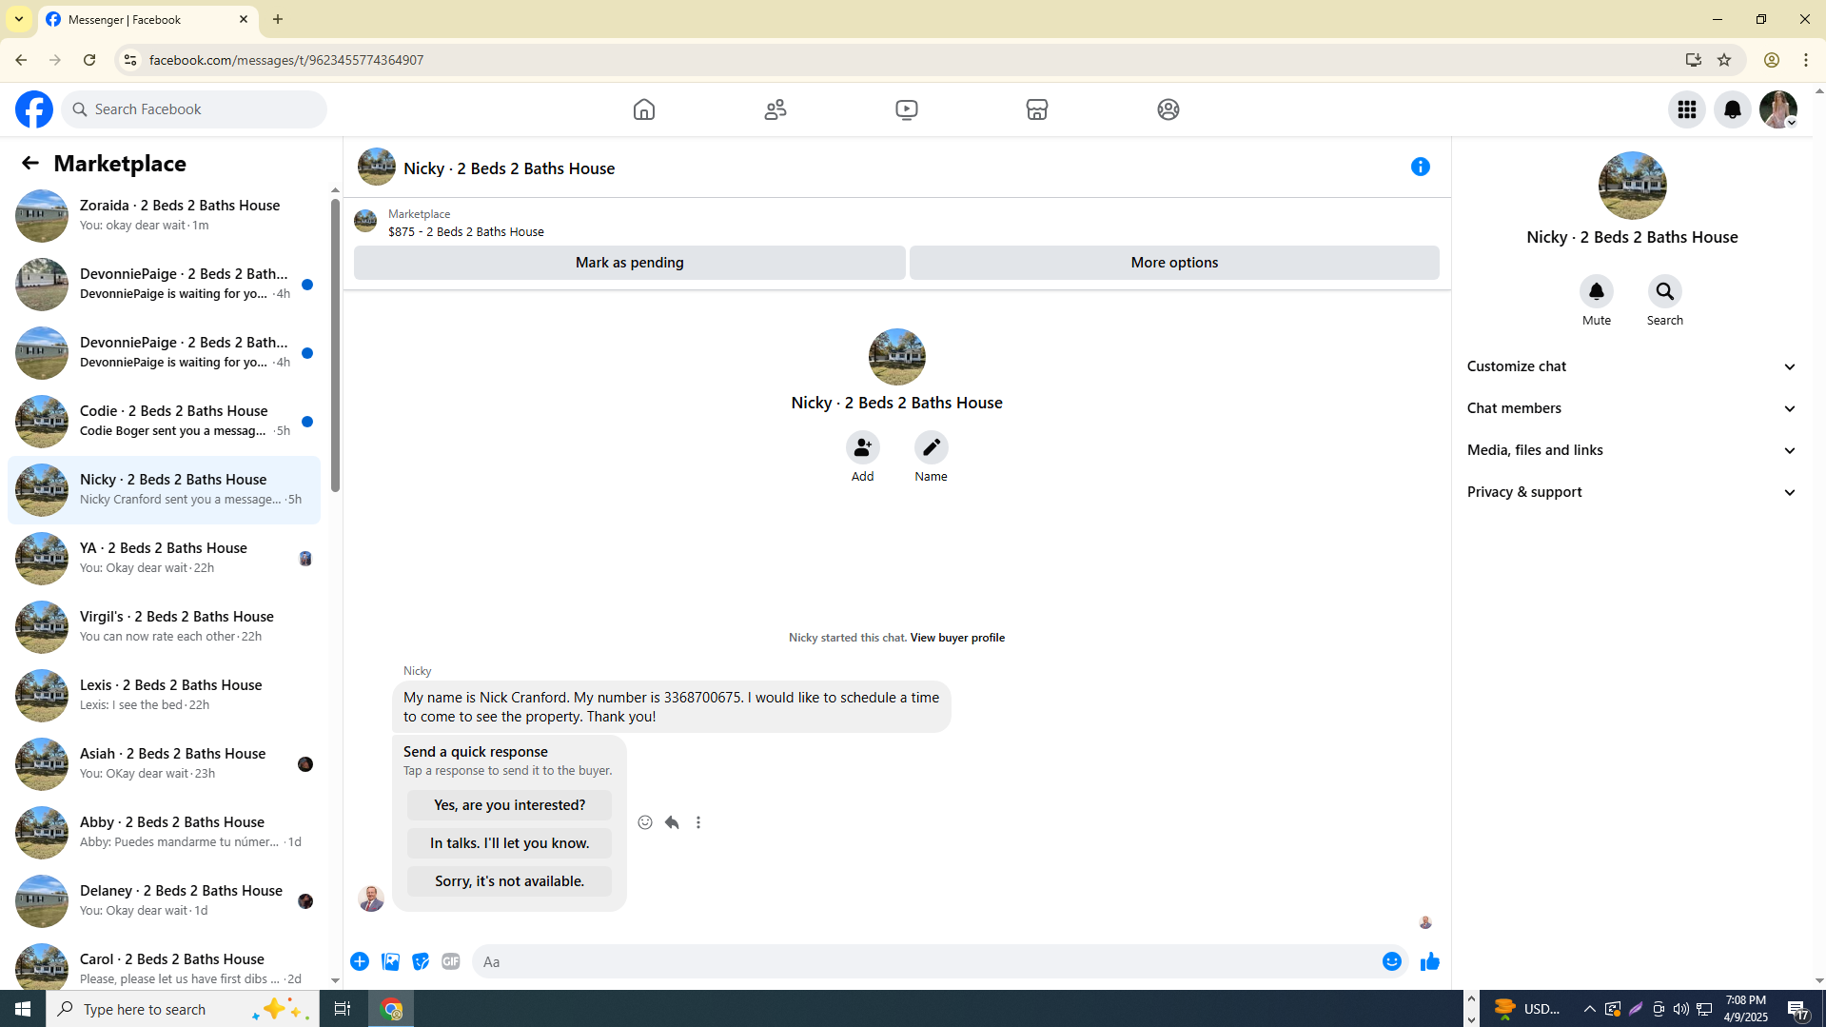Open Abby 2 Beds 2 Baths House chat

[164, 833]
